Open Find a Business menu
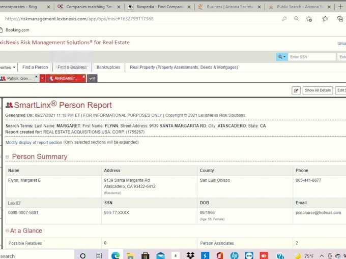This screenshot has height=259, width=346. coord(72,68)
